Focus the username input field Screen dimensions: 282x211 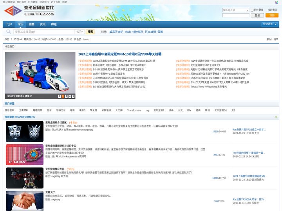(x=234, y=10)
